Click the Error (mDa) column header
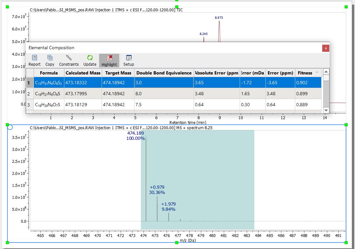Screen dimensions: 355x249 coord(253,73)
